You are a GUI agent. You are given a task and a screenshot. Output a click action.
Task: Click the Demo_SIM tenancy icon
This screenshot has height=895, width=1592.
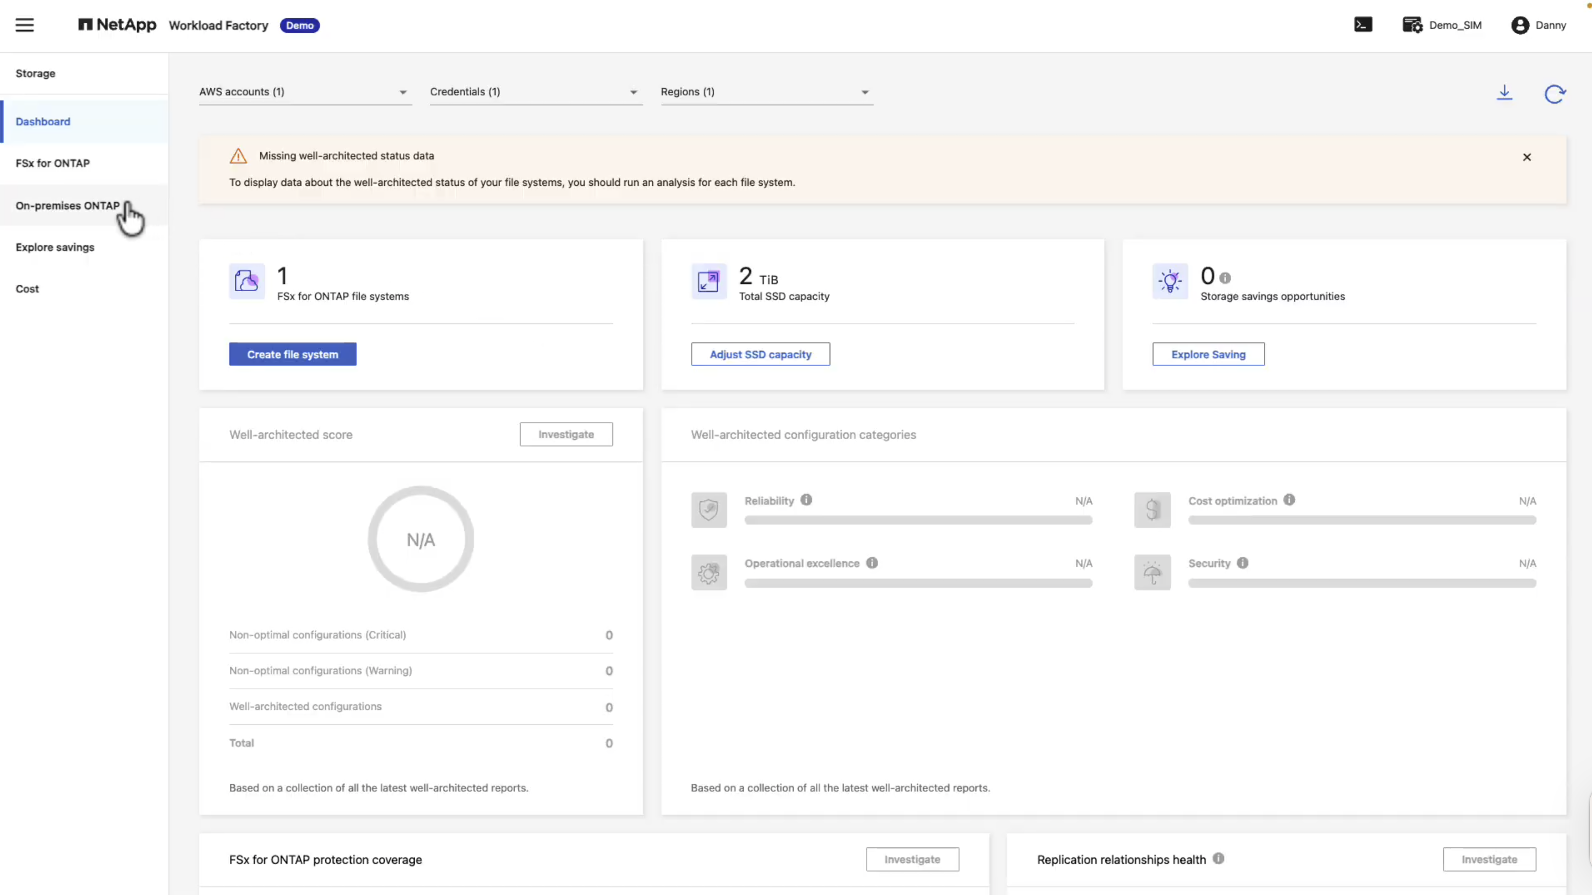1412,25
